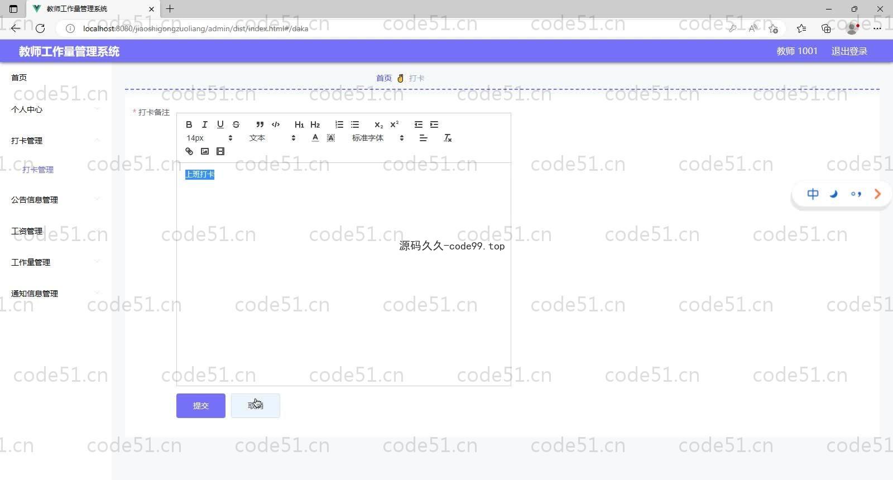The height and width of the screenshot is (480, 893).
Task: Insert an image into editor
Action: [205, 151]
